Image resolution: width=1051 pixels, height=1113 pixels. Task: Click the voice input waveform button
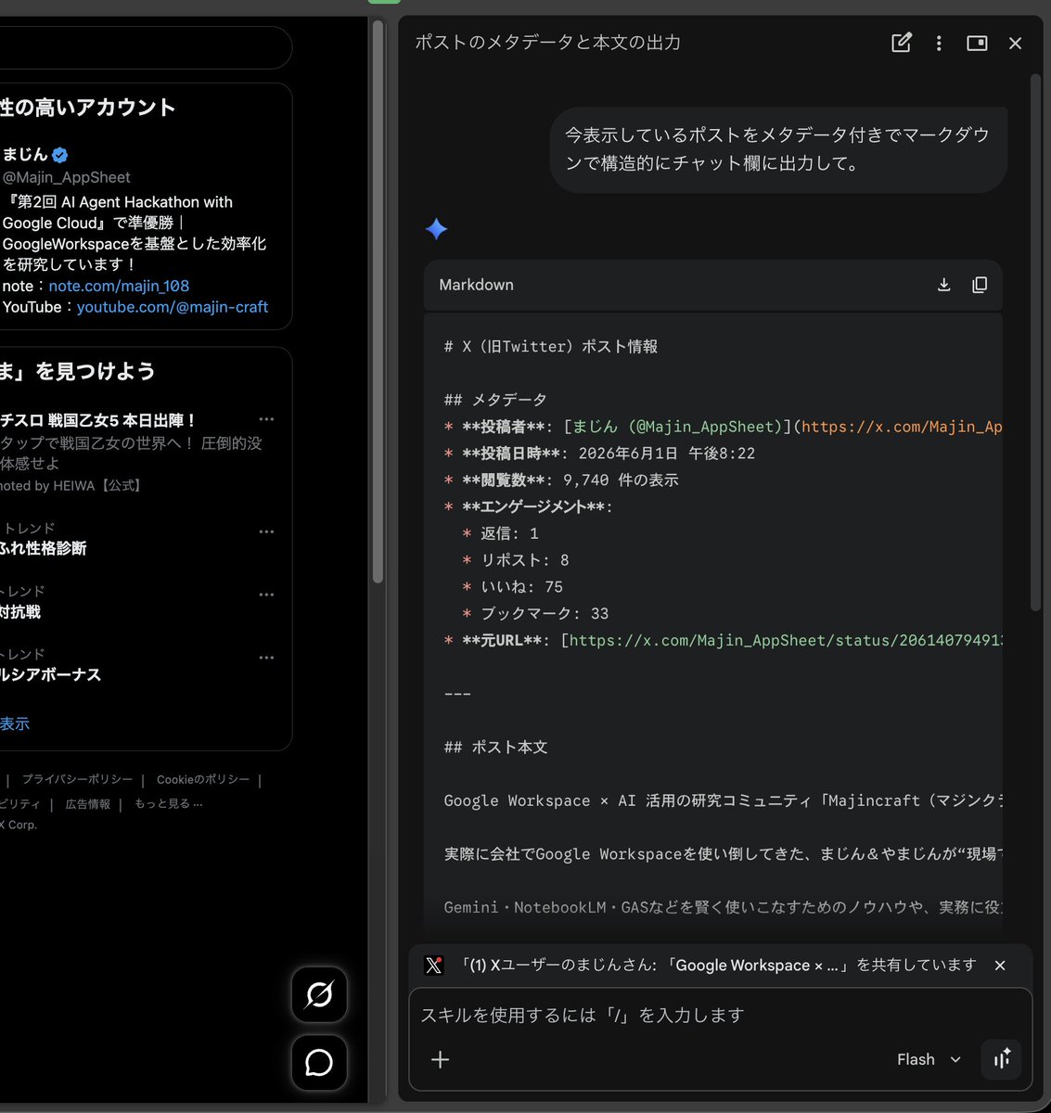(x=1002, y=1059)
